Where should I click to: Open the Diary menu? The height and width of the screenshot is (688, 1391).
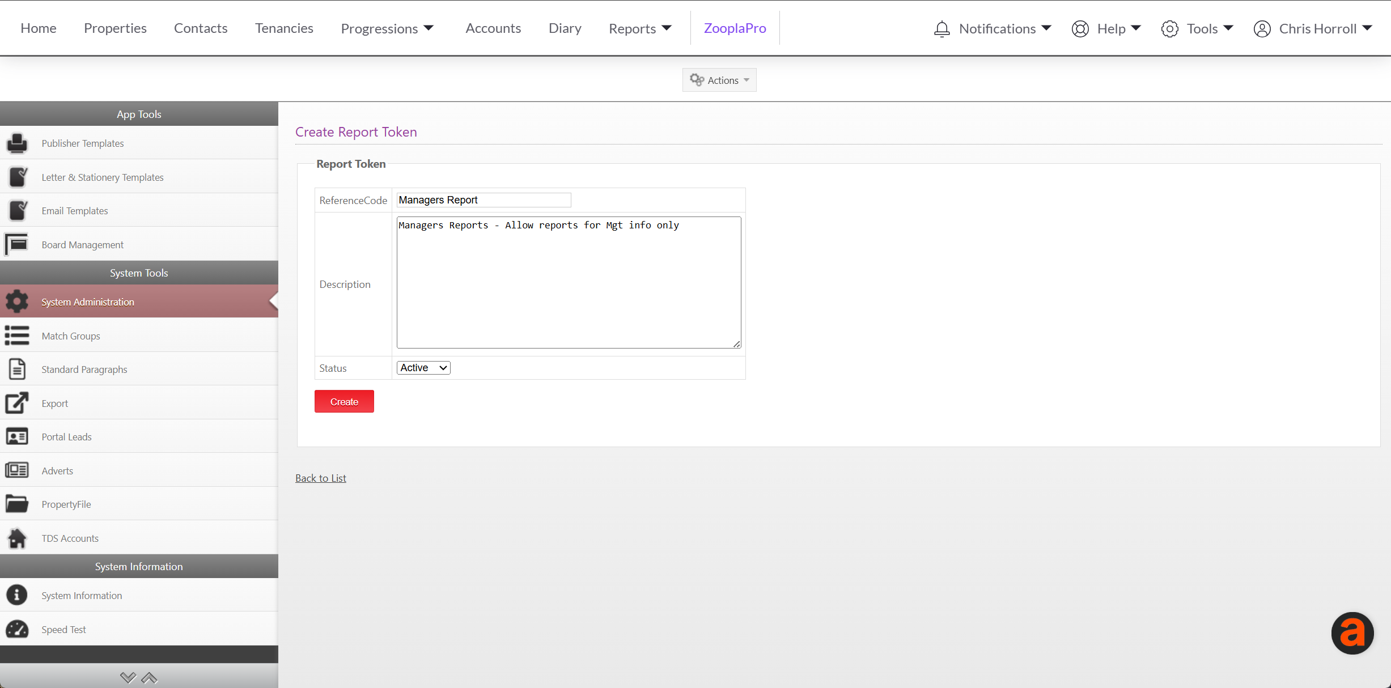tap(565, 28)
